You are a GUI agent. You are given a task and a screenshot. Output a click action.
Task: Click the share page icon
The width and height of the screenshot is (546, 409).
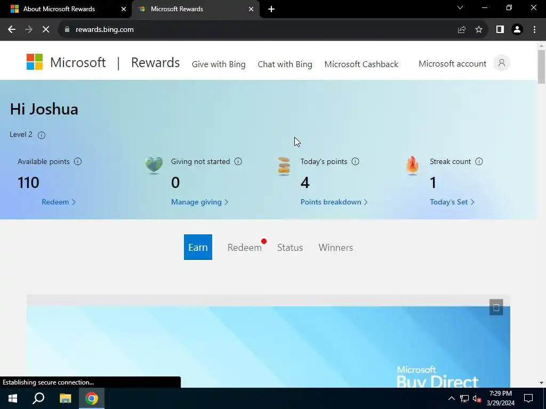click(462, 30)
